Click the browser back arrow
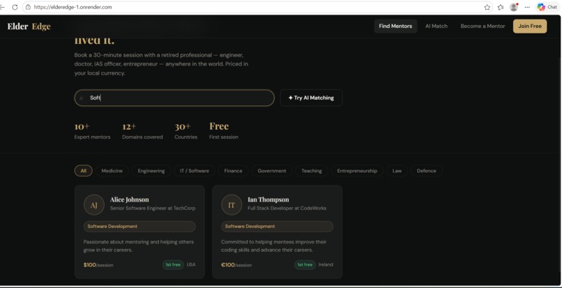562x288 pixels. [x=2, y=7]
